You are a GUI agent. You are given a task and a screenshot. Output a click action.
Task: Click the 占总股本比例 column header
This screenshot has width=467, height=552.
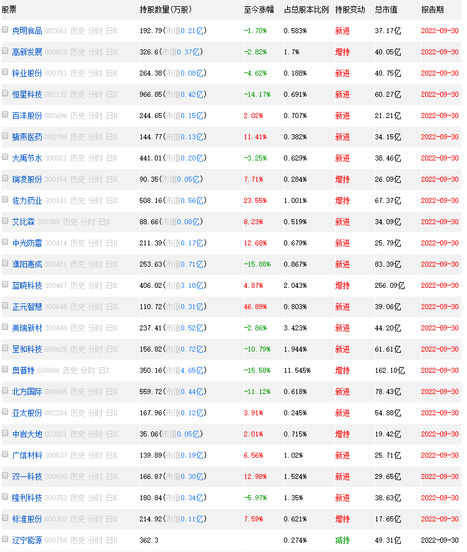pyautogui.click(x=306, y=10)
